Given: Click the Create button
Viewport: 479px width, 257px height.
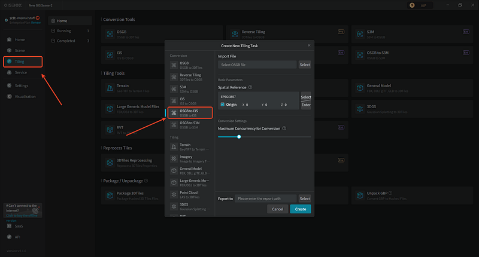Looking at the screenshot, I should [301, 209].
